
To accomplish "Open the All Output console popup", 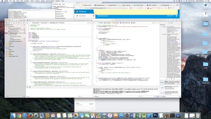I will [x=96, y=97].
